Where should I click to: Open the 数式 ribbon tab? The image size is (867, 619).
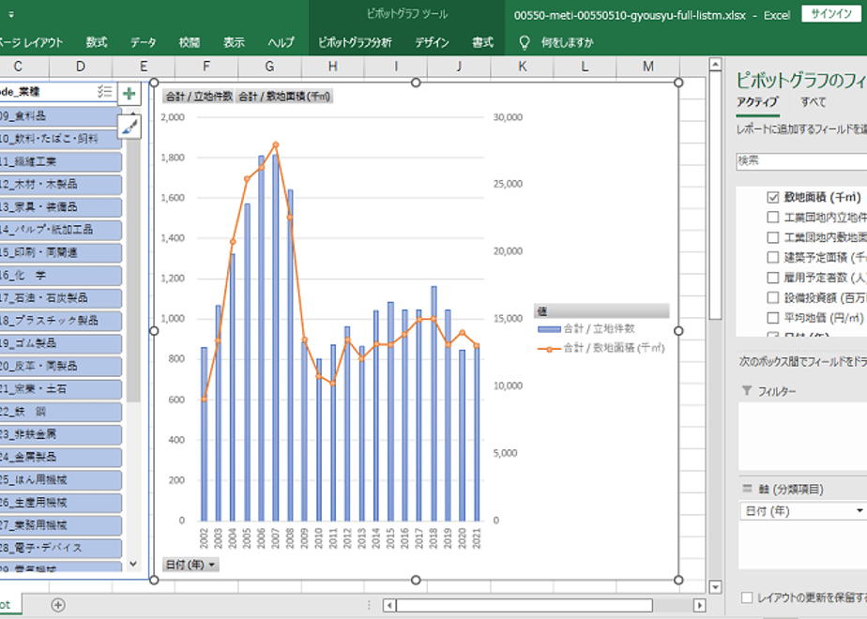pos(97,42)
